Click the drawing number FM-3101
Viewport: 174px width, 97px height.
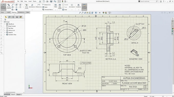[133, 87]
